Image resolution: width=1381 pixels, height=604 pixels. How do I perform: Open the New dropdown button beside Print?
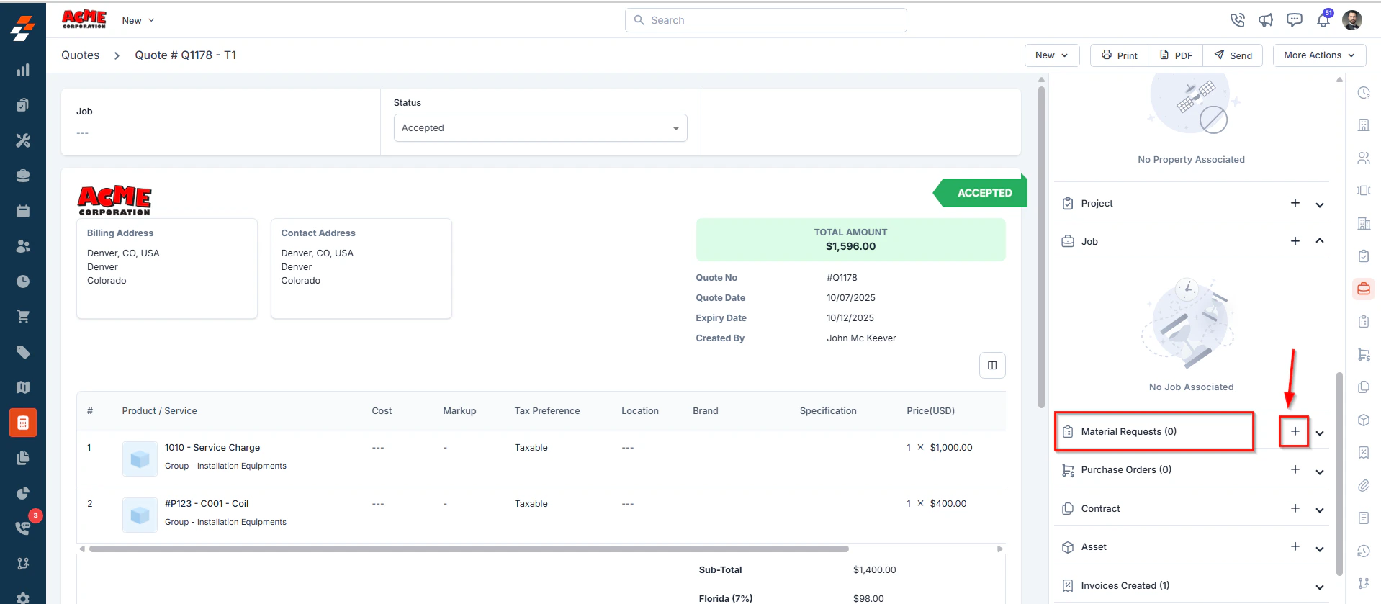pos(1052,55)
